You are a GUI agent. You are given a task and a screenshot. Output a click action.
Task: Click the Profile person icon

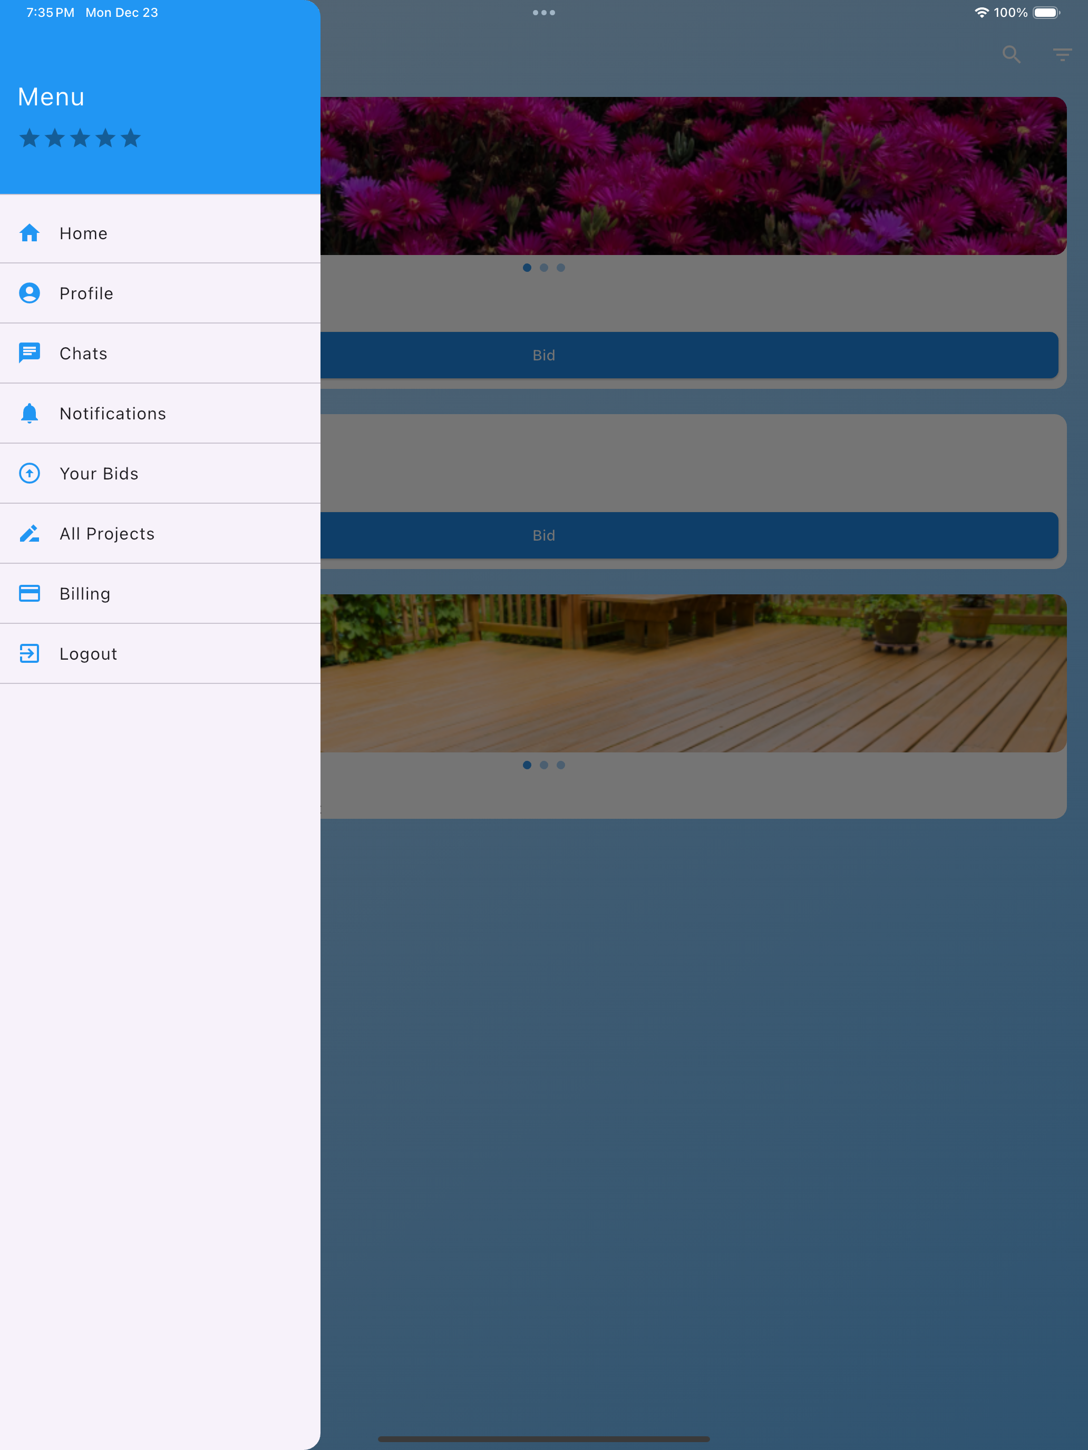click(30, 293)
